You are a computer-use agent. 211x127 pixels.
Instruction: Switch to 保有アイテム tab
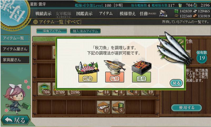52,31
